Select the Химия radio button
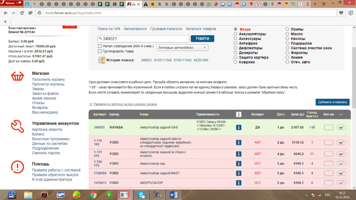 [x=287, y=57]
